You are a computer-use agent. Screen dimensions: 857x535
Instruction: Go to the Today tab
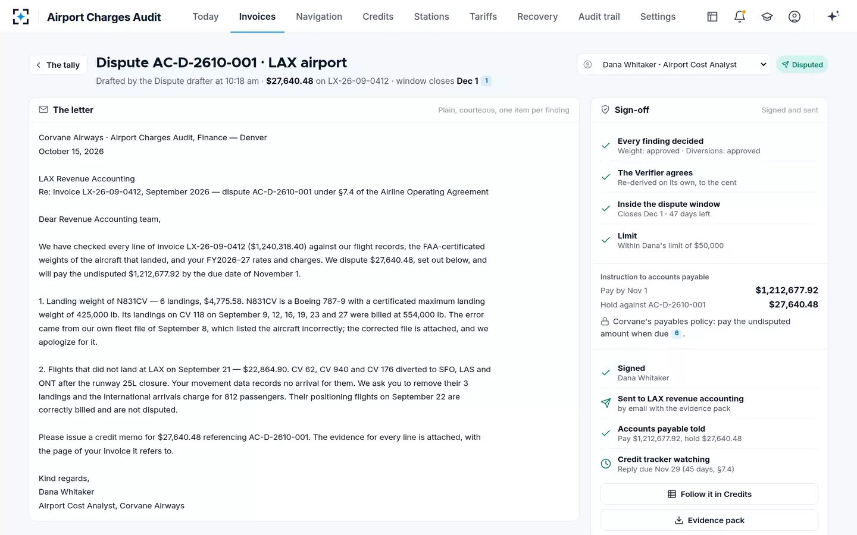(x=205, y=17)
